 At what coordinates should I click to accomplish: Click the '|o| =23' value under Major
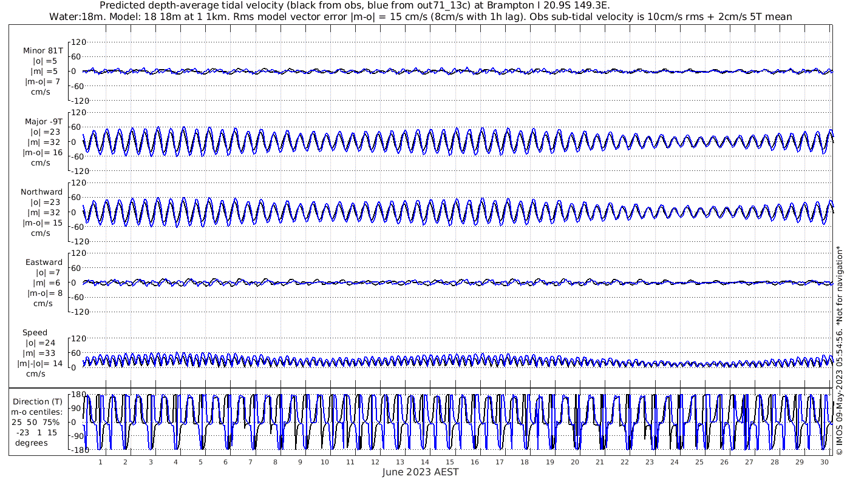coord(47,132)
